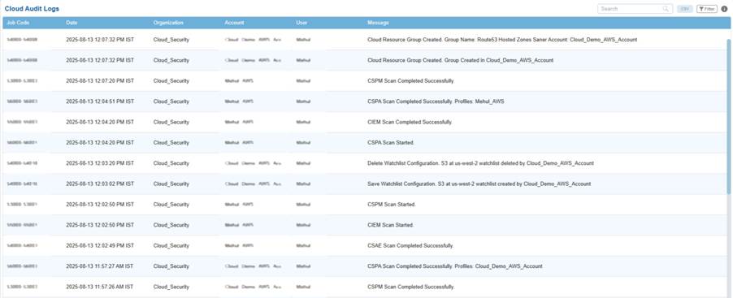Click Cloud_Security in the CIEM Scan Started row
This screenshot has width=733, height=298.
171,225
